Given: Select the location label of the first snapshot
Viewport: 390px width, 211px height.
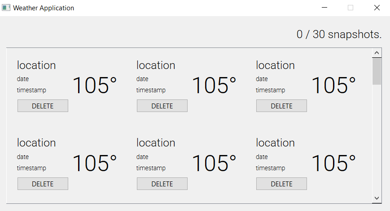Looking at the screenshot, I should (36, 65).
